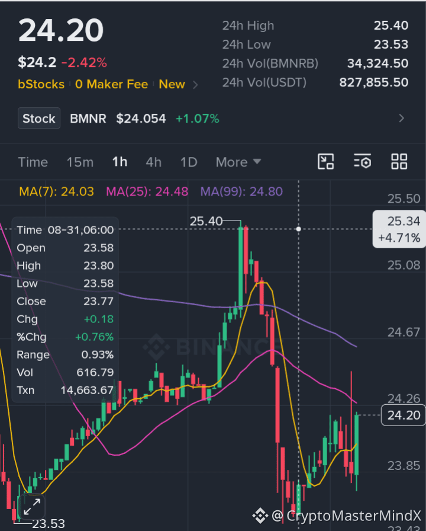Viewport: 426px width, 531px height.
Task: Tap the MA(25): 24.48 indicator label
Action: [x=147, y=191]
